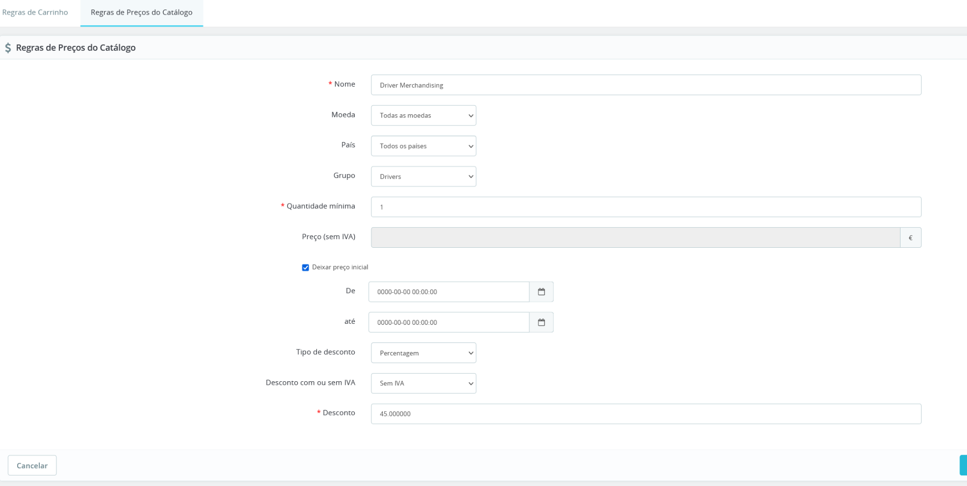Switch to the Regras de Carrinho tab
The width and height of the screenshot is (967, 486).
[35, 13]
